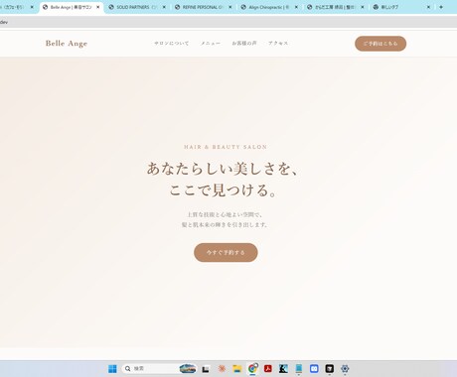The image size is (457, 377).
Task: Click the taskbar search box
Action: [159, 368]
